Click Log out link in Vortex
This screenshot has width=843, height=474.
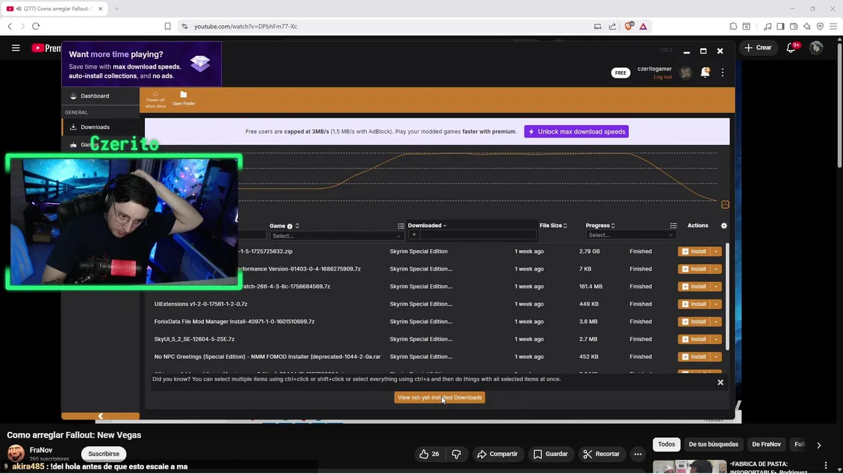click(x=663, y=77)
